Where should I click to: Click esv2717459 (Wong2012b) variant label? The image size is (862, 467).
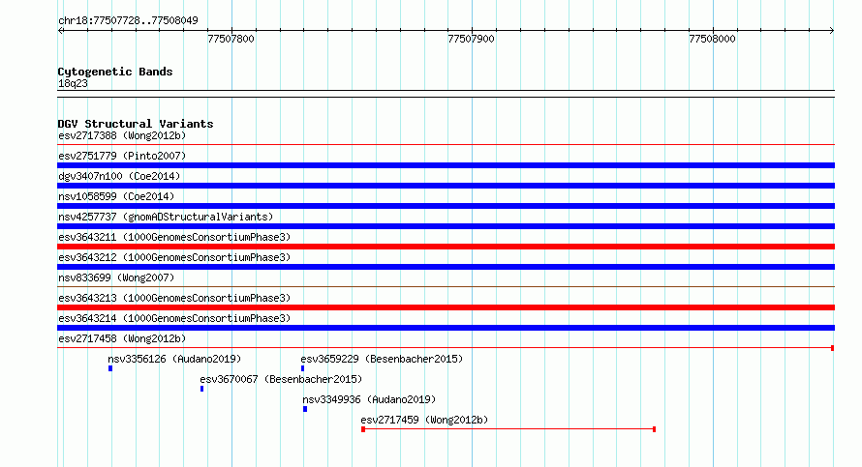(424, 420)
